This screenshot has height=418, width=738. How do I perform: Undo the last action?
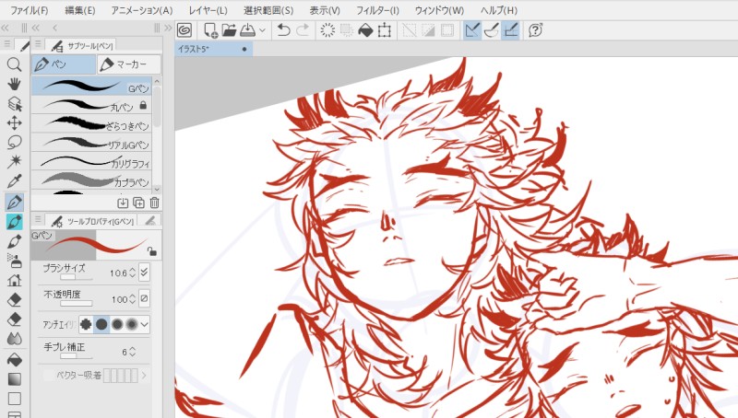[x=283, y=30]
